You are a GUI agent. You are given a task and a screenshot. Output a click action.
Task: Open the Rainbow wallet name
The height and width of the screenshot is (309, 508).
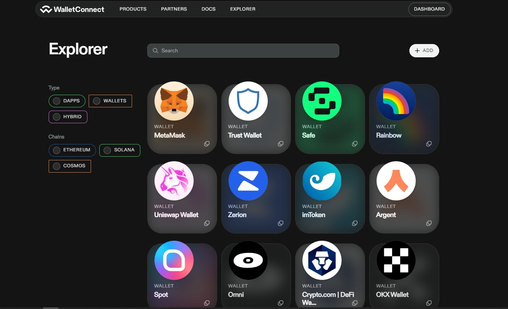389,135
